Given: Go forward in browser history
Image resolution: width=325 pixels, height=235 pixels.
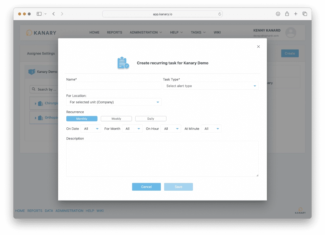Looking at the screenshot, I should point(62,14).
